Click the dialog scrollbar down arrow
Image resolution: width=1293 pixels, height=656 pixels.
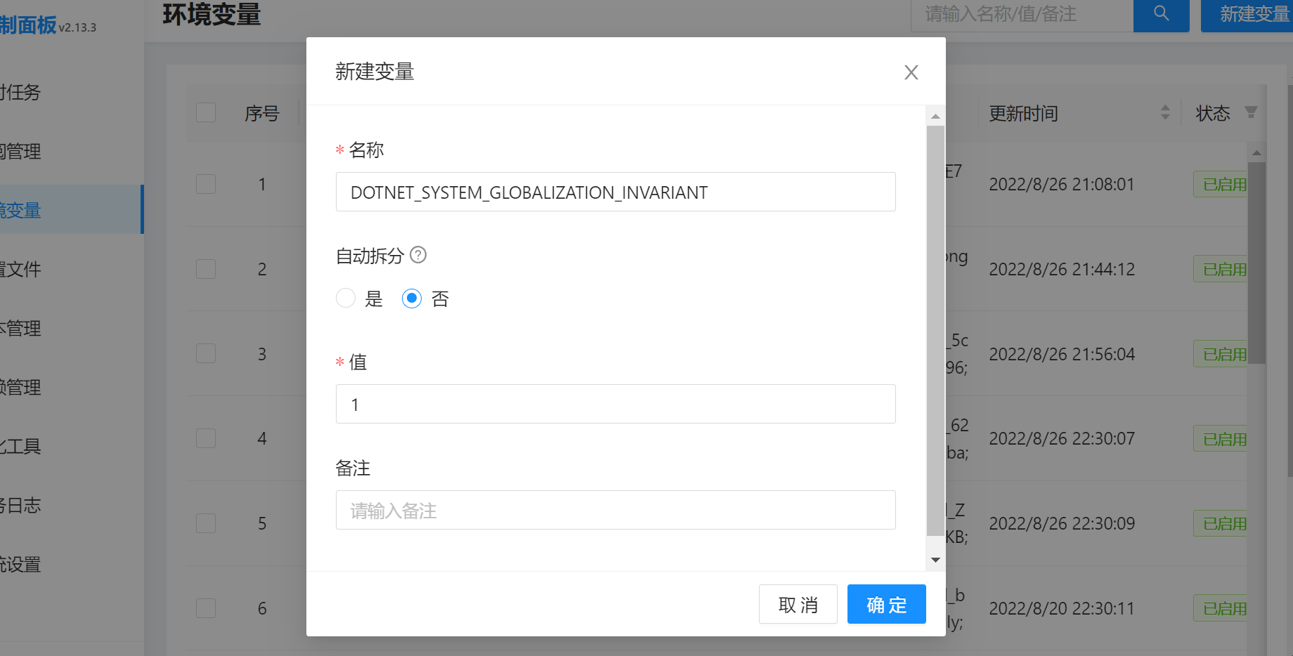pos(935,560)
